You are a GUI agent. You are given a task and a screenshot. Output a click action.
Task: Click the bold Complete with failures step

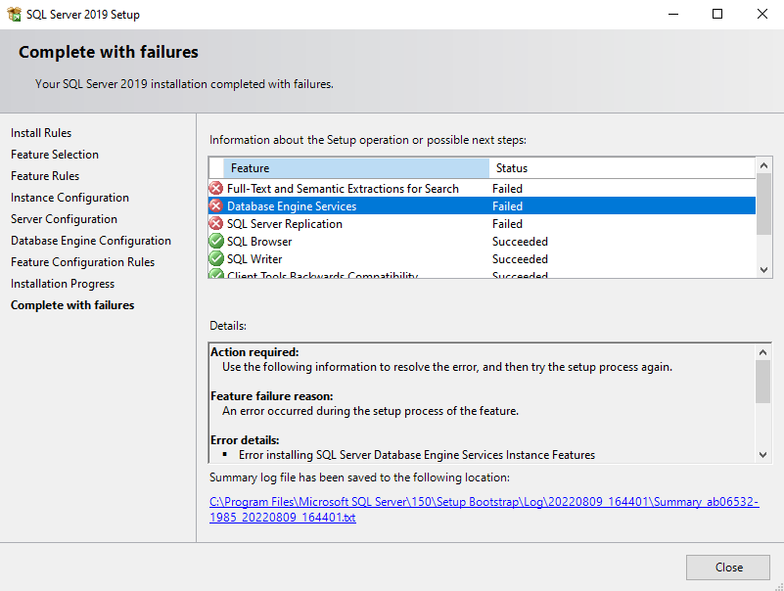click(72, 305)
